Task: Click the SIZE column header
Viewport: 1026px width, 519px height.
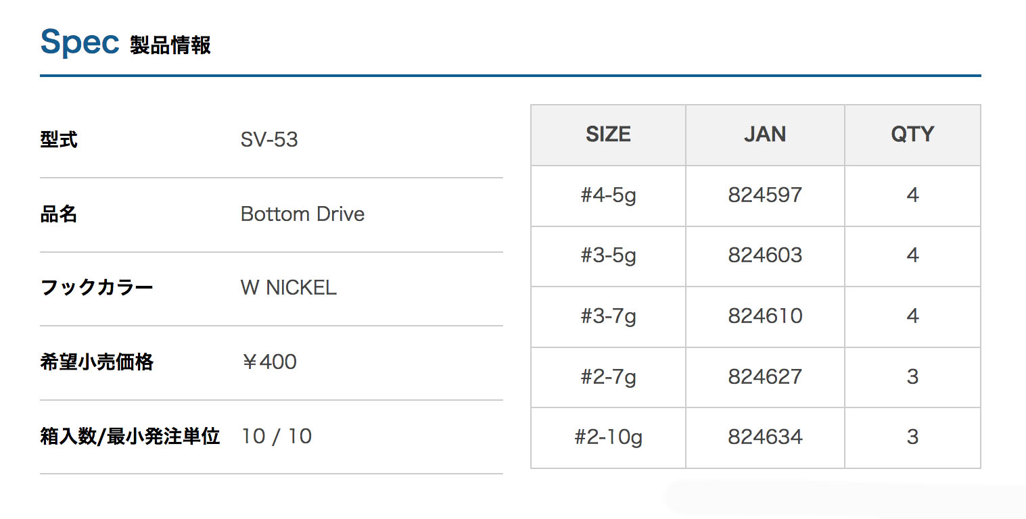Action: tap(608, 134)
